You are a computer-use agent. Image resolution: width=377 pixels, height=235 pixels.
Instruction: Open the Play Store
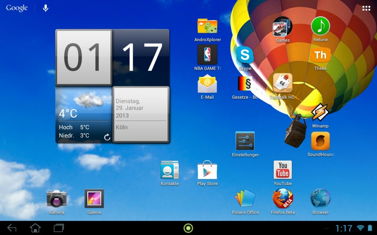(x=207, y=170)
